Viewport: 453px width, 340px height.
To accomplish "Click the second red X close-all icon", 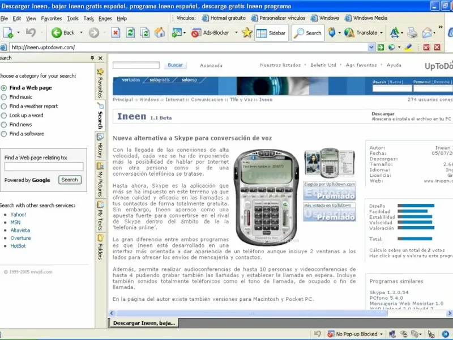I will [437, 47].
